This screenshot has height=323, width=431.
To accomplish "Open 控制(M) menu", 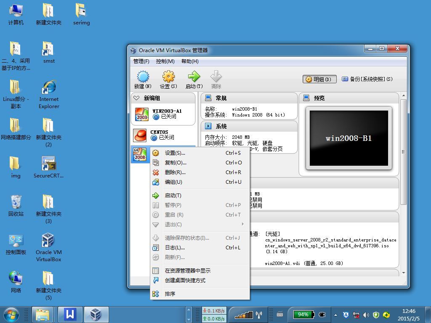I will (165, 61).
